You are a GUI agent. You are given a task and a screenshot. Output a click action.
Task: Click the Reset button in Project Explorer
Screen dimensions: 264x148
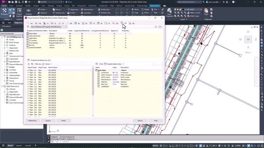click(64, 120)
